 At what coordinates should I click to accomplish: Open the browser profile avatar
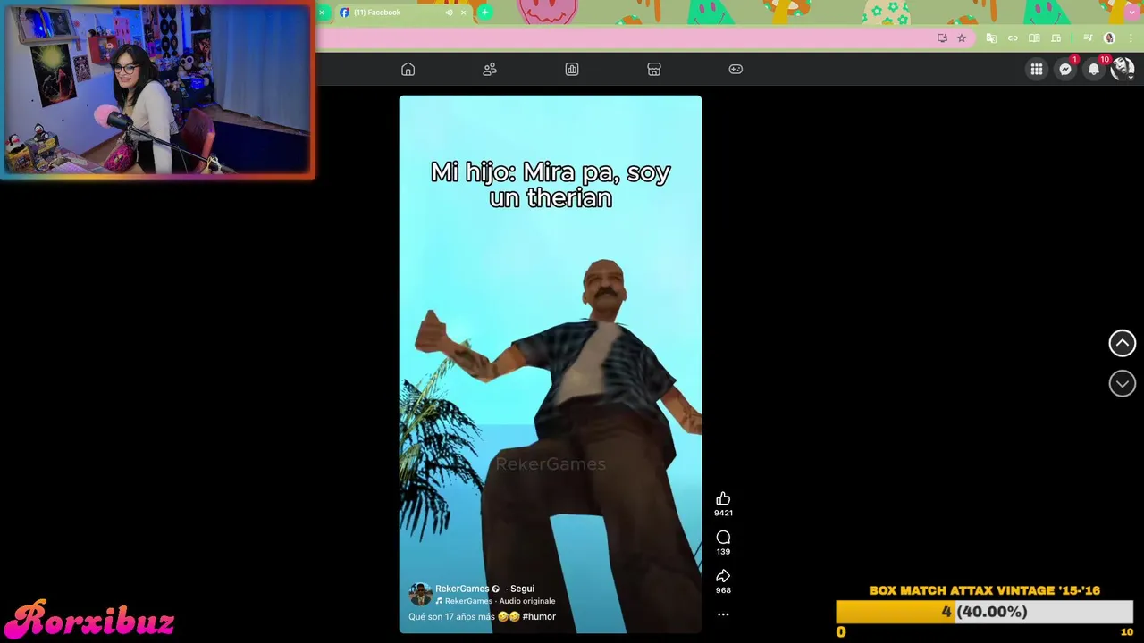pyautogui.click(x=1110, y=38)
